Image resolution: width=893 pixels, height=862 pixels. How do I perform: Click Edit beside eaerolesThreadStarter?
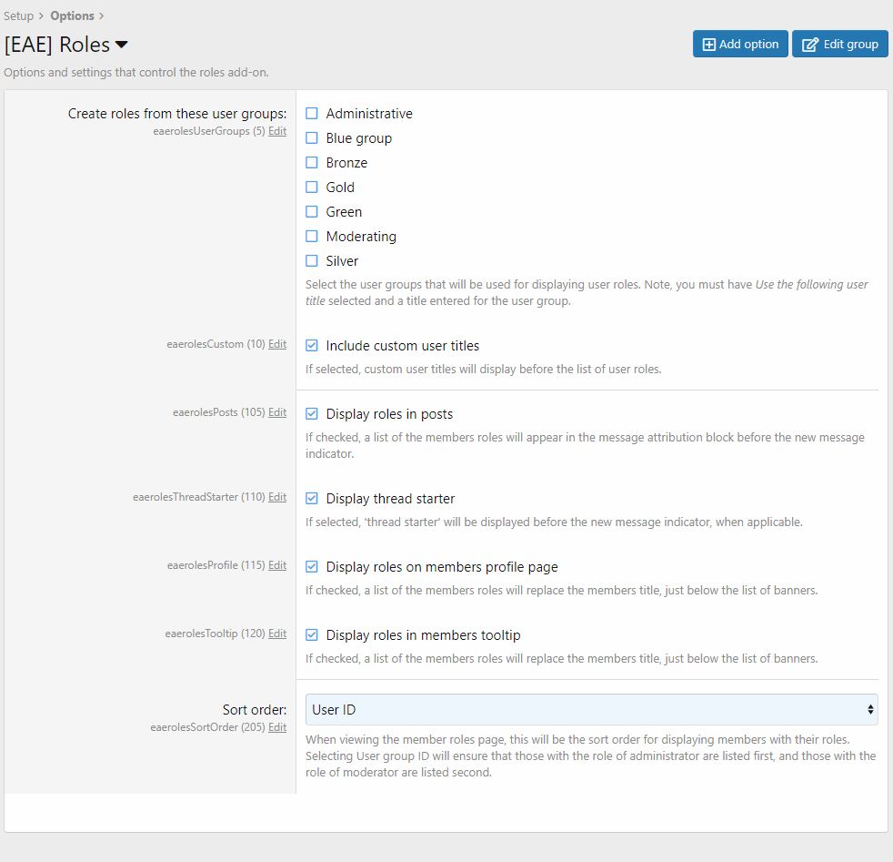277,497
